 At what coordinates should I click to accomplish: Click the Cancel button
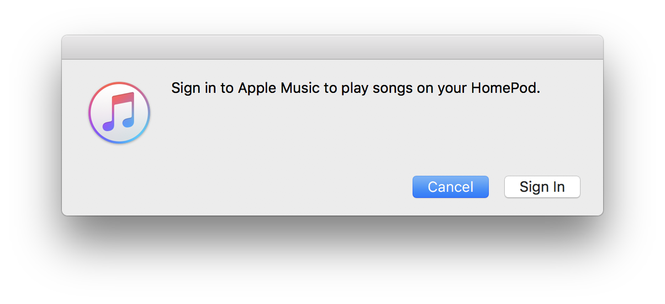[x=450, y=187]
